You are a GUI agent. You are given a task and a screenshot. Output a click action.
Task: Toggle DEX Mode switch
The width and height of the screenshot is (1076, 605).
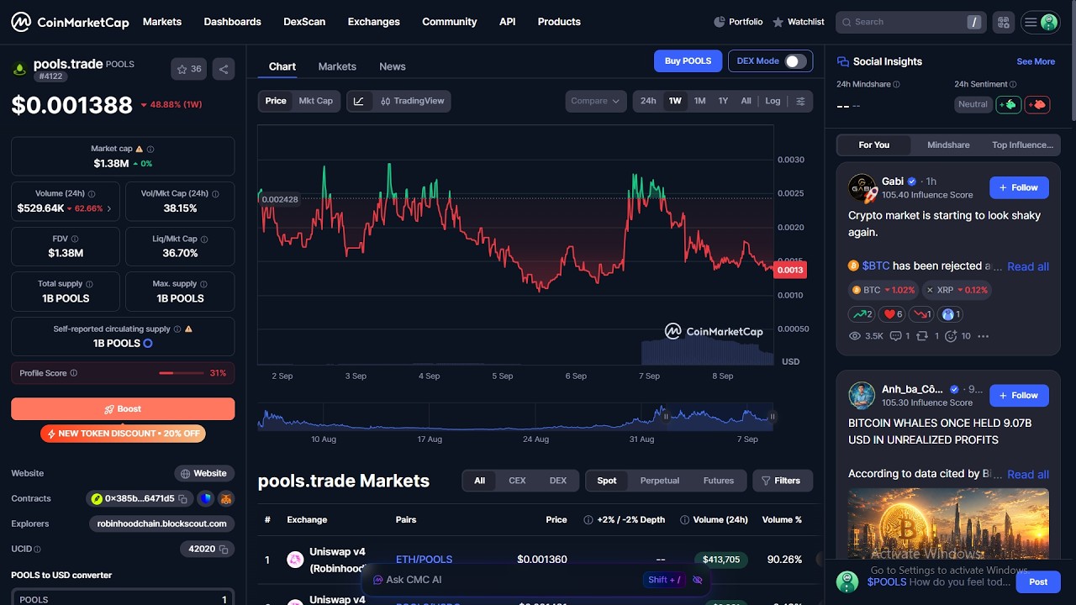(x=795, y=61)
